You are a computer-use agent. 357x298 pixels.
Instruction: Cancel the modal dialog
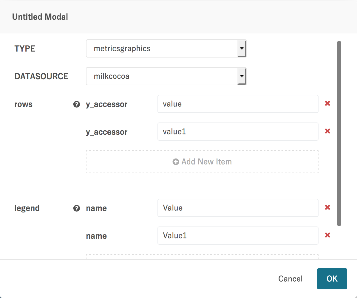(290, 279)
